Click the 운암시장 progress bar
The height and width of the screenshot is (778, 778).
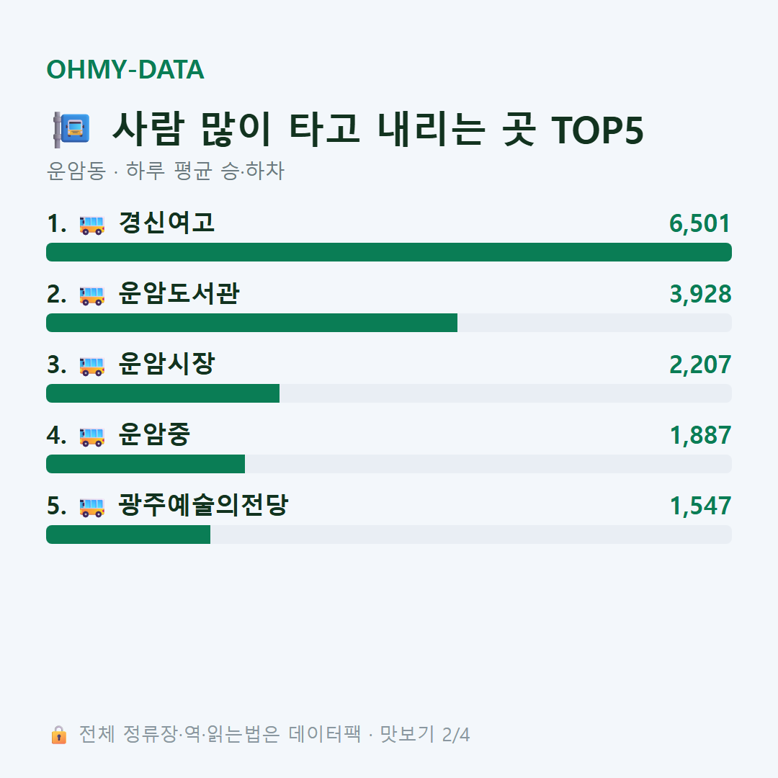pyautogui.click(x=389, y=393)
